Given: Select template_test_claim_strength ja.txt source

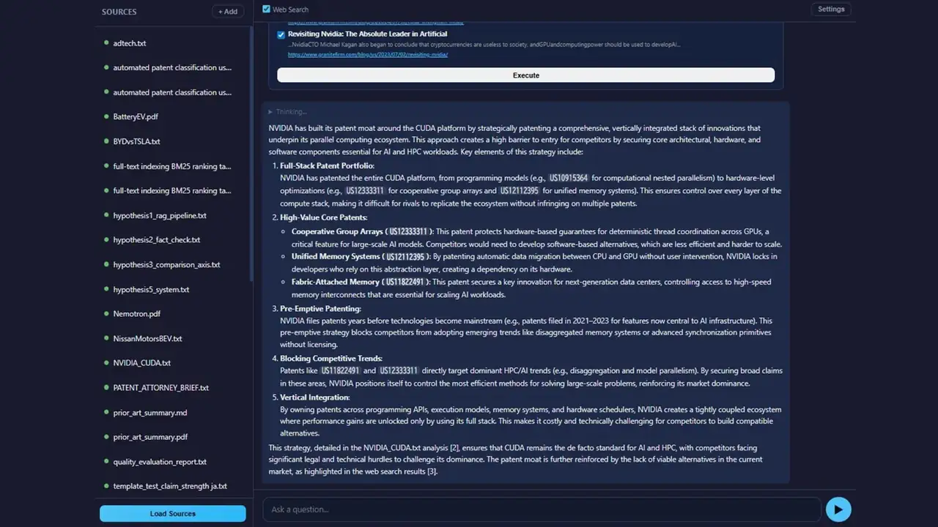Looking at the screenshot, I should (170, 486).
